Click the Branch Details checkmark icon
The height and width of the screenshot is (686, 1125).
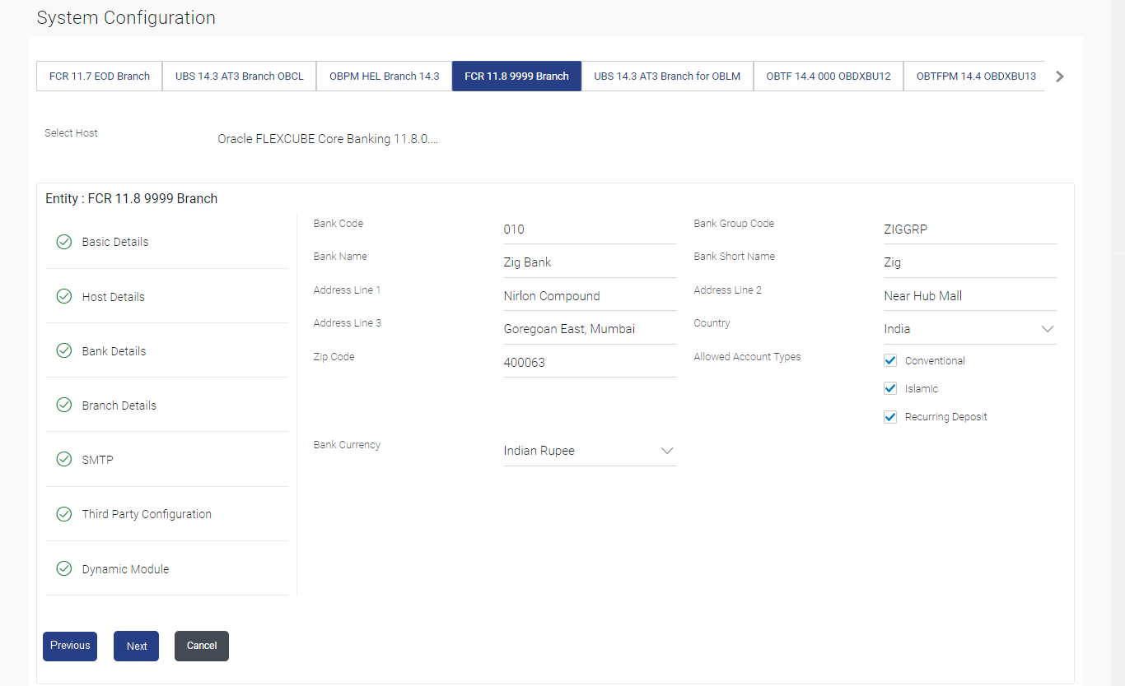coord(63,405)
